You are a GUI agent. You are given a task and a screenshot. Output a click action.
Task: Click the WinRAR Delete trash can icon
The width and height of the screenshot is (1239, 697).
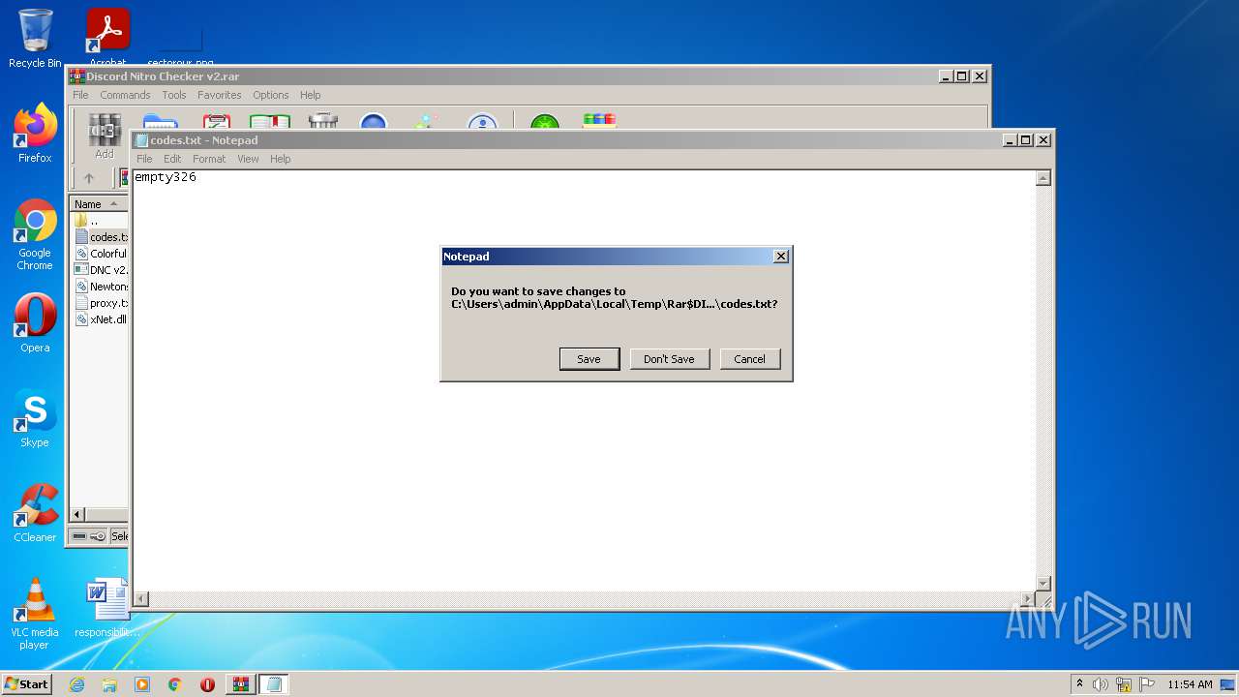(323, 122)
